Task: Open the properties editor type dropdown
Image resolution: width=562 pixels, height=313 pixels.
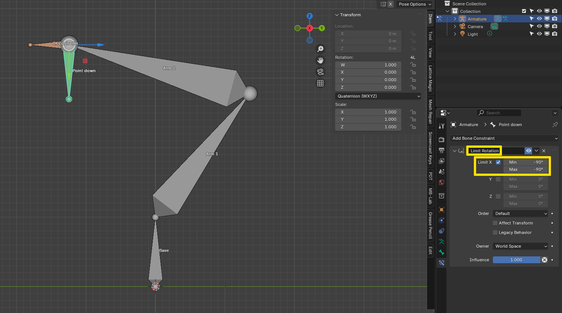Action: click(445, 113)
